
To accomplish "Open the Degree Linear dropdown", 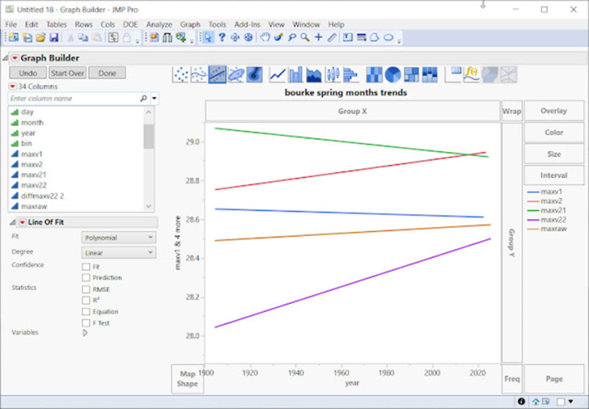I will click(118, 252).
